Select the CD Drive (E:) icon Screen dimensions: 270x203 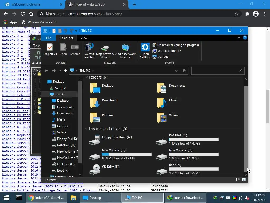104,169
